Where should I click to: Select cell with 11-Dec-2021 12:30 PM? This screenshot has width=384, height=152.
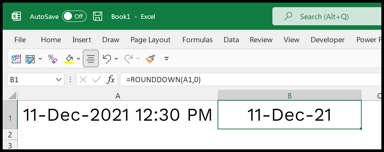(118, 115)
